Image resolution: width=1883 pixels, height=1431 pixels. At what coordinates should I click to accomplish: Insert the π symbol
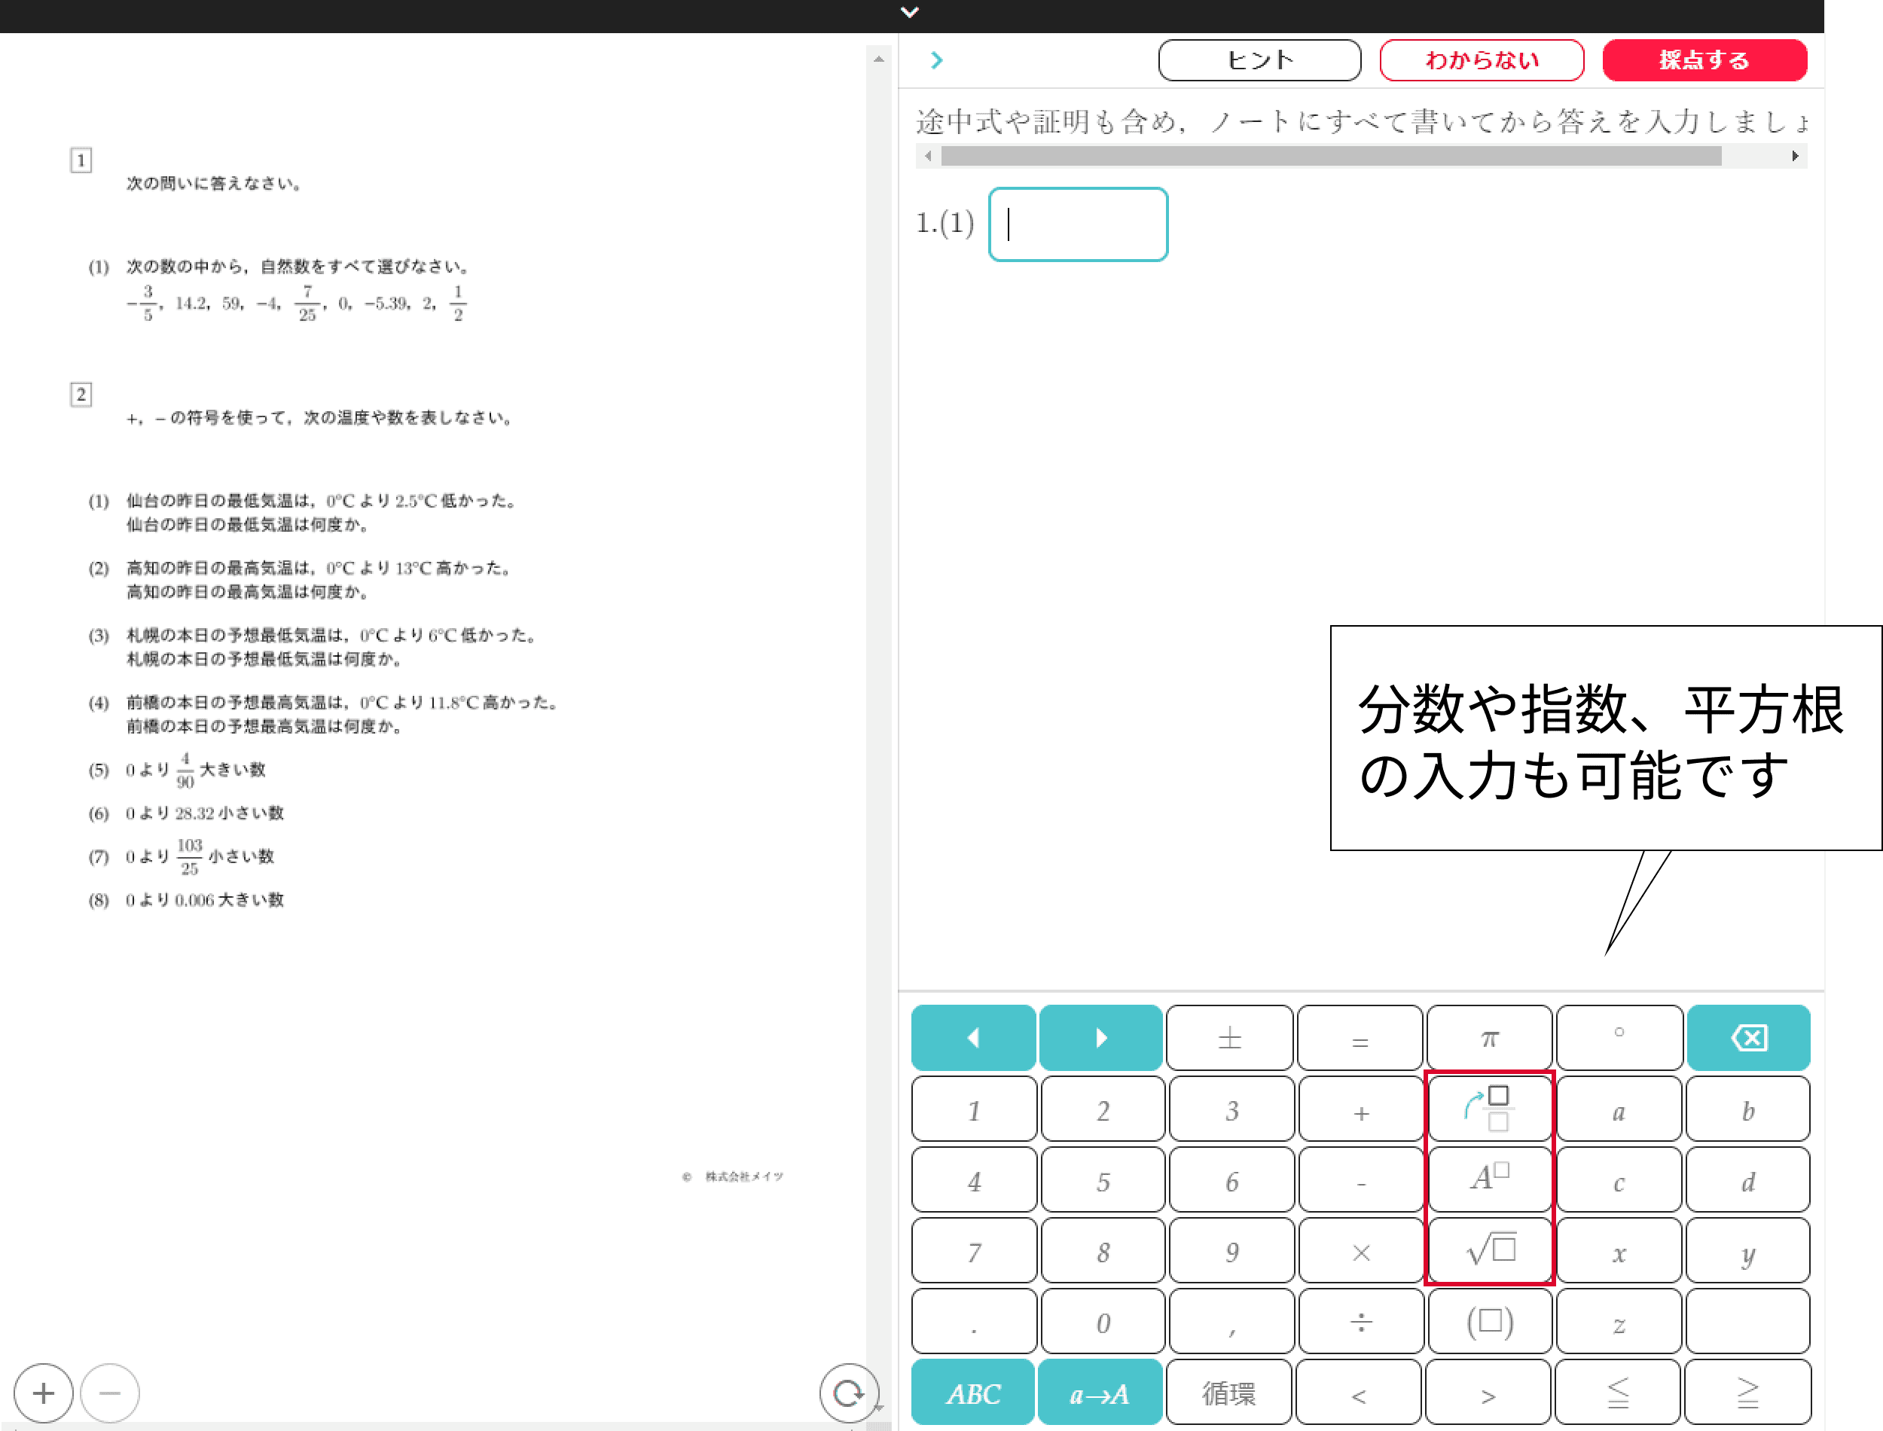click(x=1488, y=1036)
